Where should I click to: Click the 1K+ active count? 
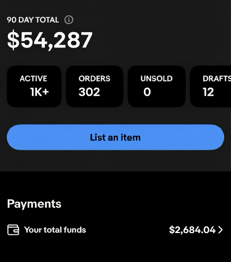click(39, 92)
